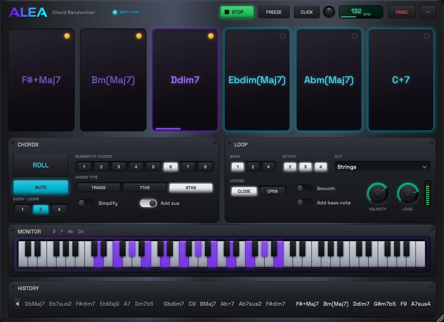Screen dimensions: 444x322
Task: Turn off the Add sus toggle
Action: pyautogui.click(x=148, y=203)
